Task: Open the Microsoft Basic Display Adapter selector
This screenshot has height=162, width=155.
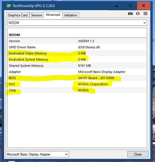Action: [x=37, y=154]
